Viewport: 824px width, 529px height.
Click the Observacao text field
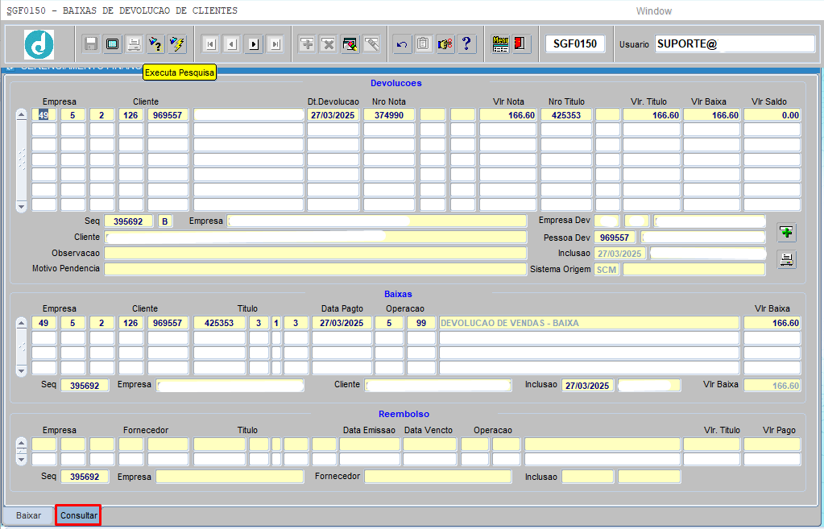point(315,253)
